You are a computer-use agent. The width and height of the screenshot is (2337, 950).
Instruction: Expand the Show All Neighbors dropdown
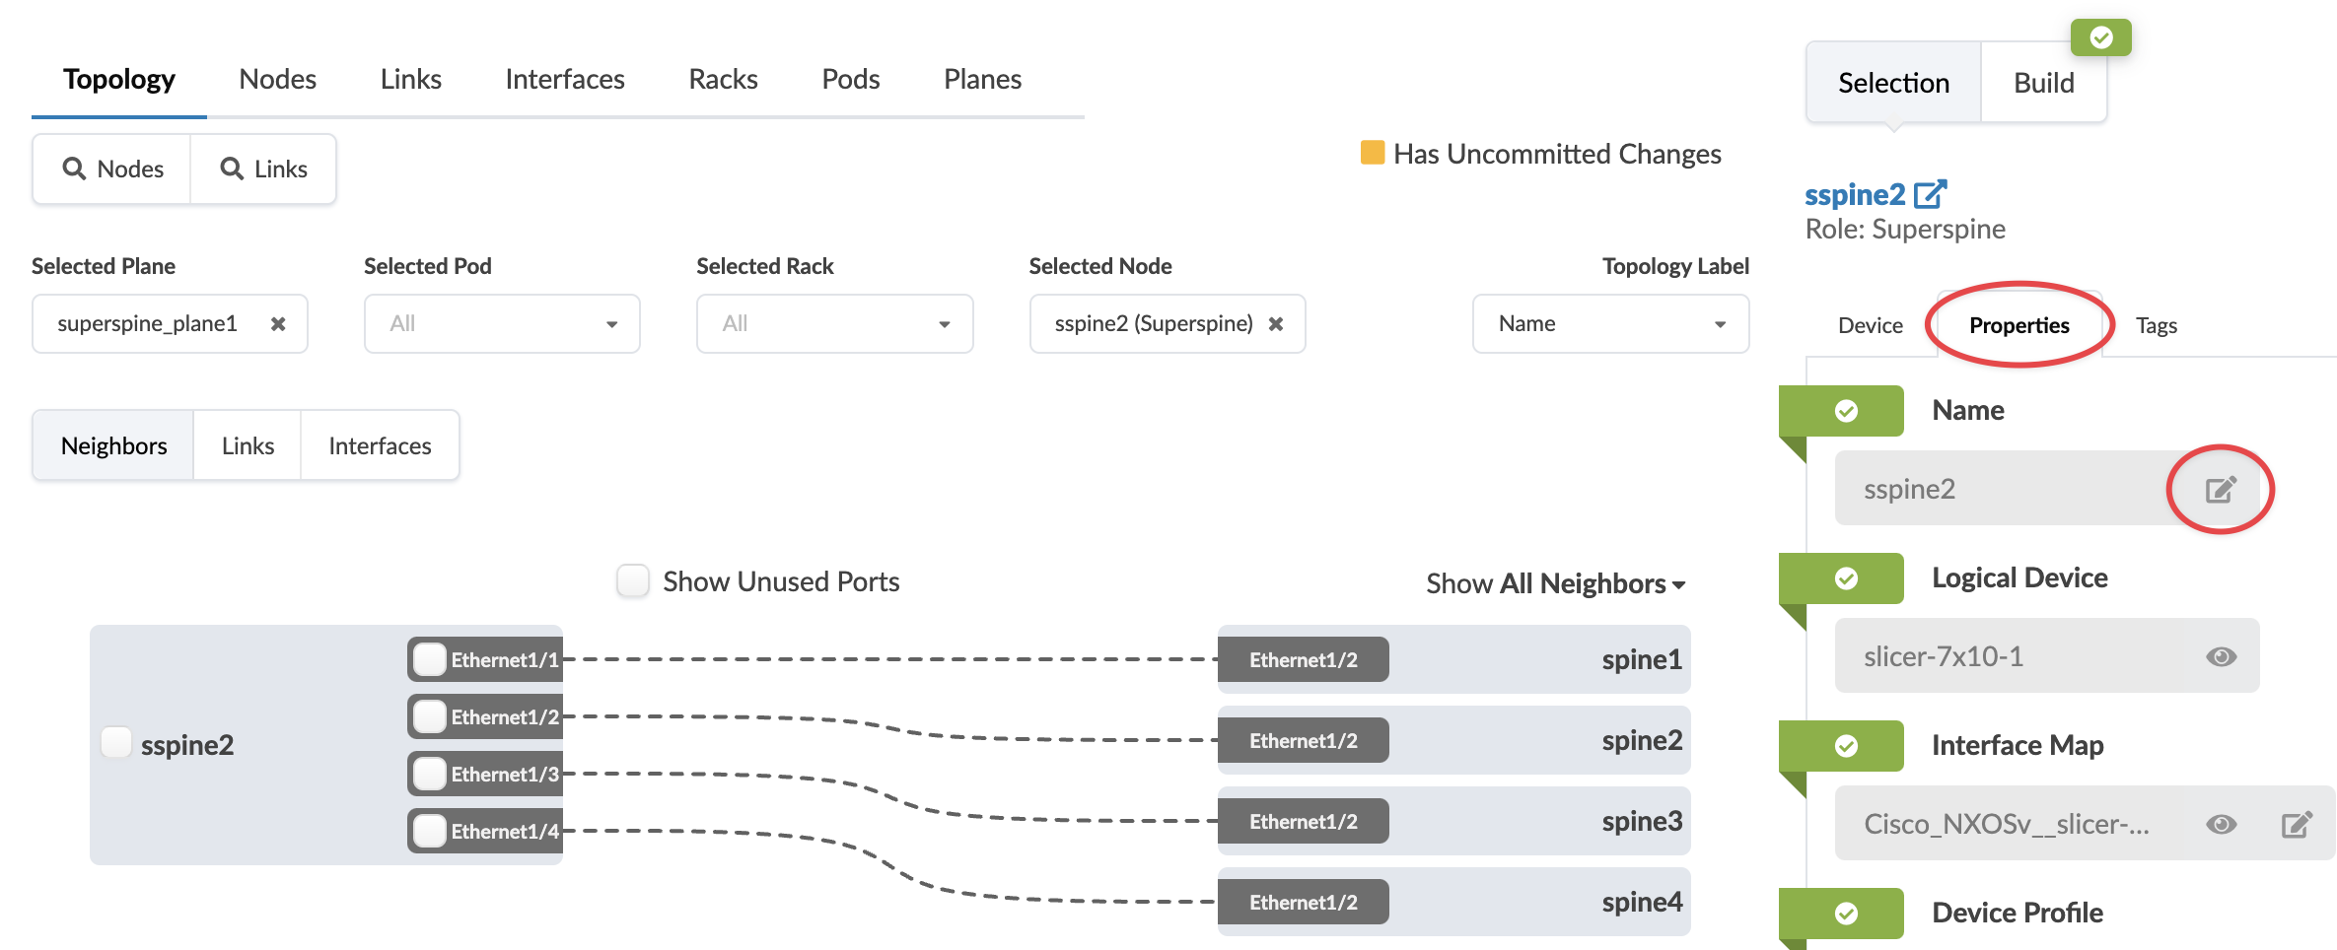click(x=1555, y=583)
